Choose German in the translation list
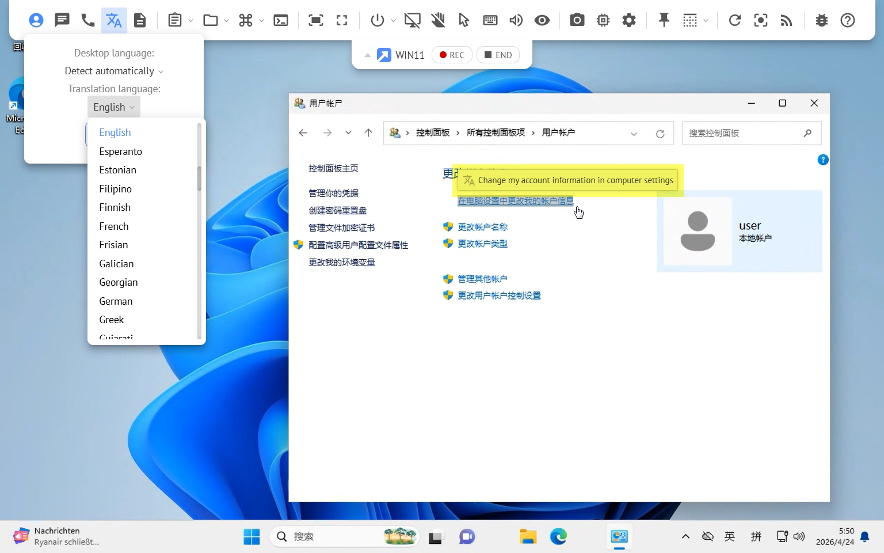The width and height of the screenshot is (884, 553). click(x=116, y=301)
